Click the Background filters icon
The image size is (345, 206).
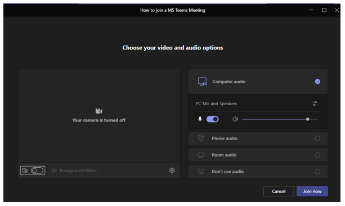click(x=54, y=171)
